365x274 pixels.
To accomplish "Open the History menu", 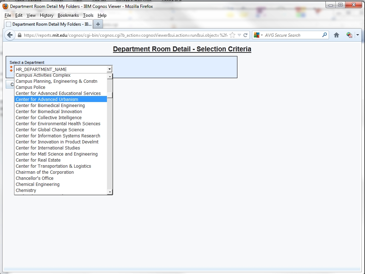I will click(x=46, y=15).
